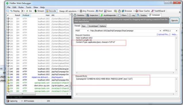
Task: Switch to the Filters tab
Action: pyautogui.click(x=122, y=15)
